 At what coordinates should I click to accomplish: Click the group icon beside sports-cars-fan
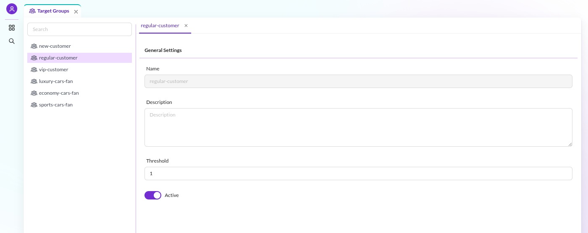(x=34, y=105)
